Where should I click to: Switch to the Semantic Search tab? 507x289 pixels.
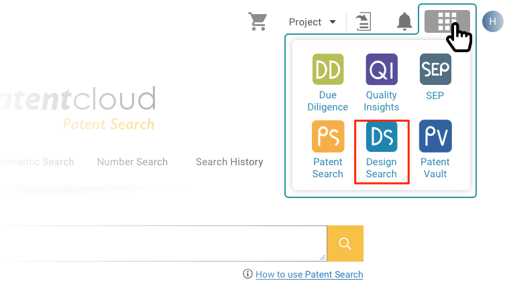click(x=37, y=162)
